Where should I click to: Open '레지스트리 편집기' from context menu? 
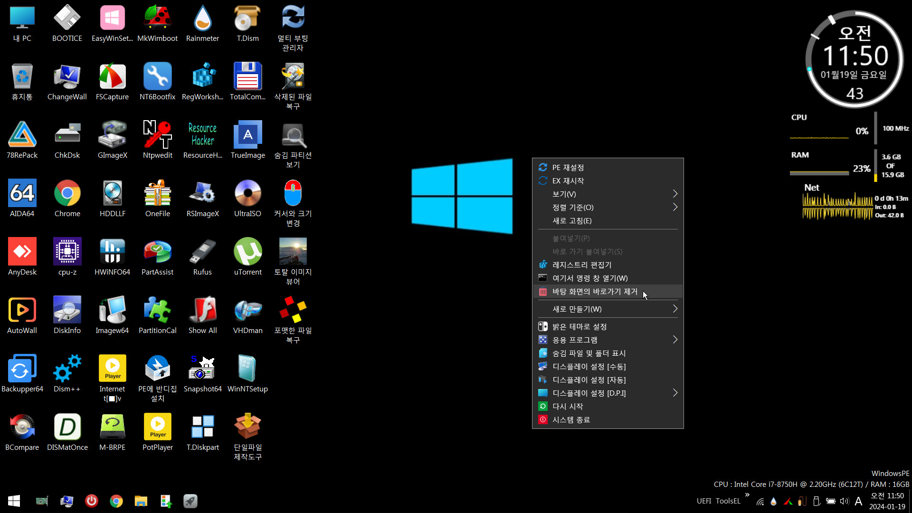[x=608, y=265]
